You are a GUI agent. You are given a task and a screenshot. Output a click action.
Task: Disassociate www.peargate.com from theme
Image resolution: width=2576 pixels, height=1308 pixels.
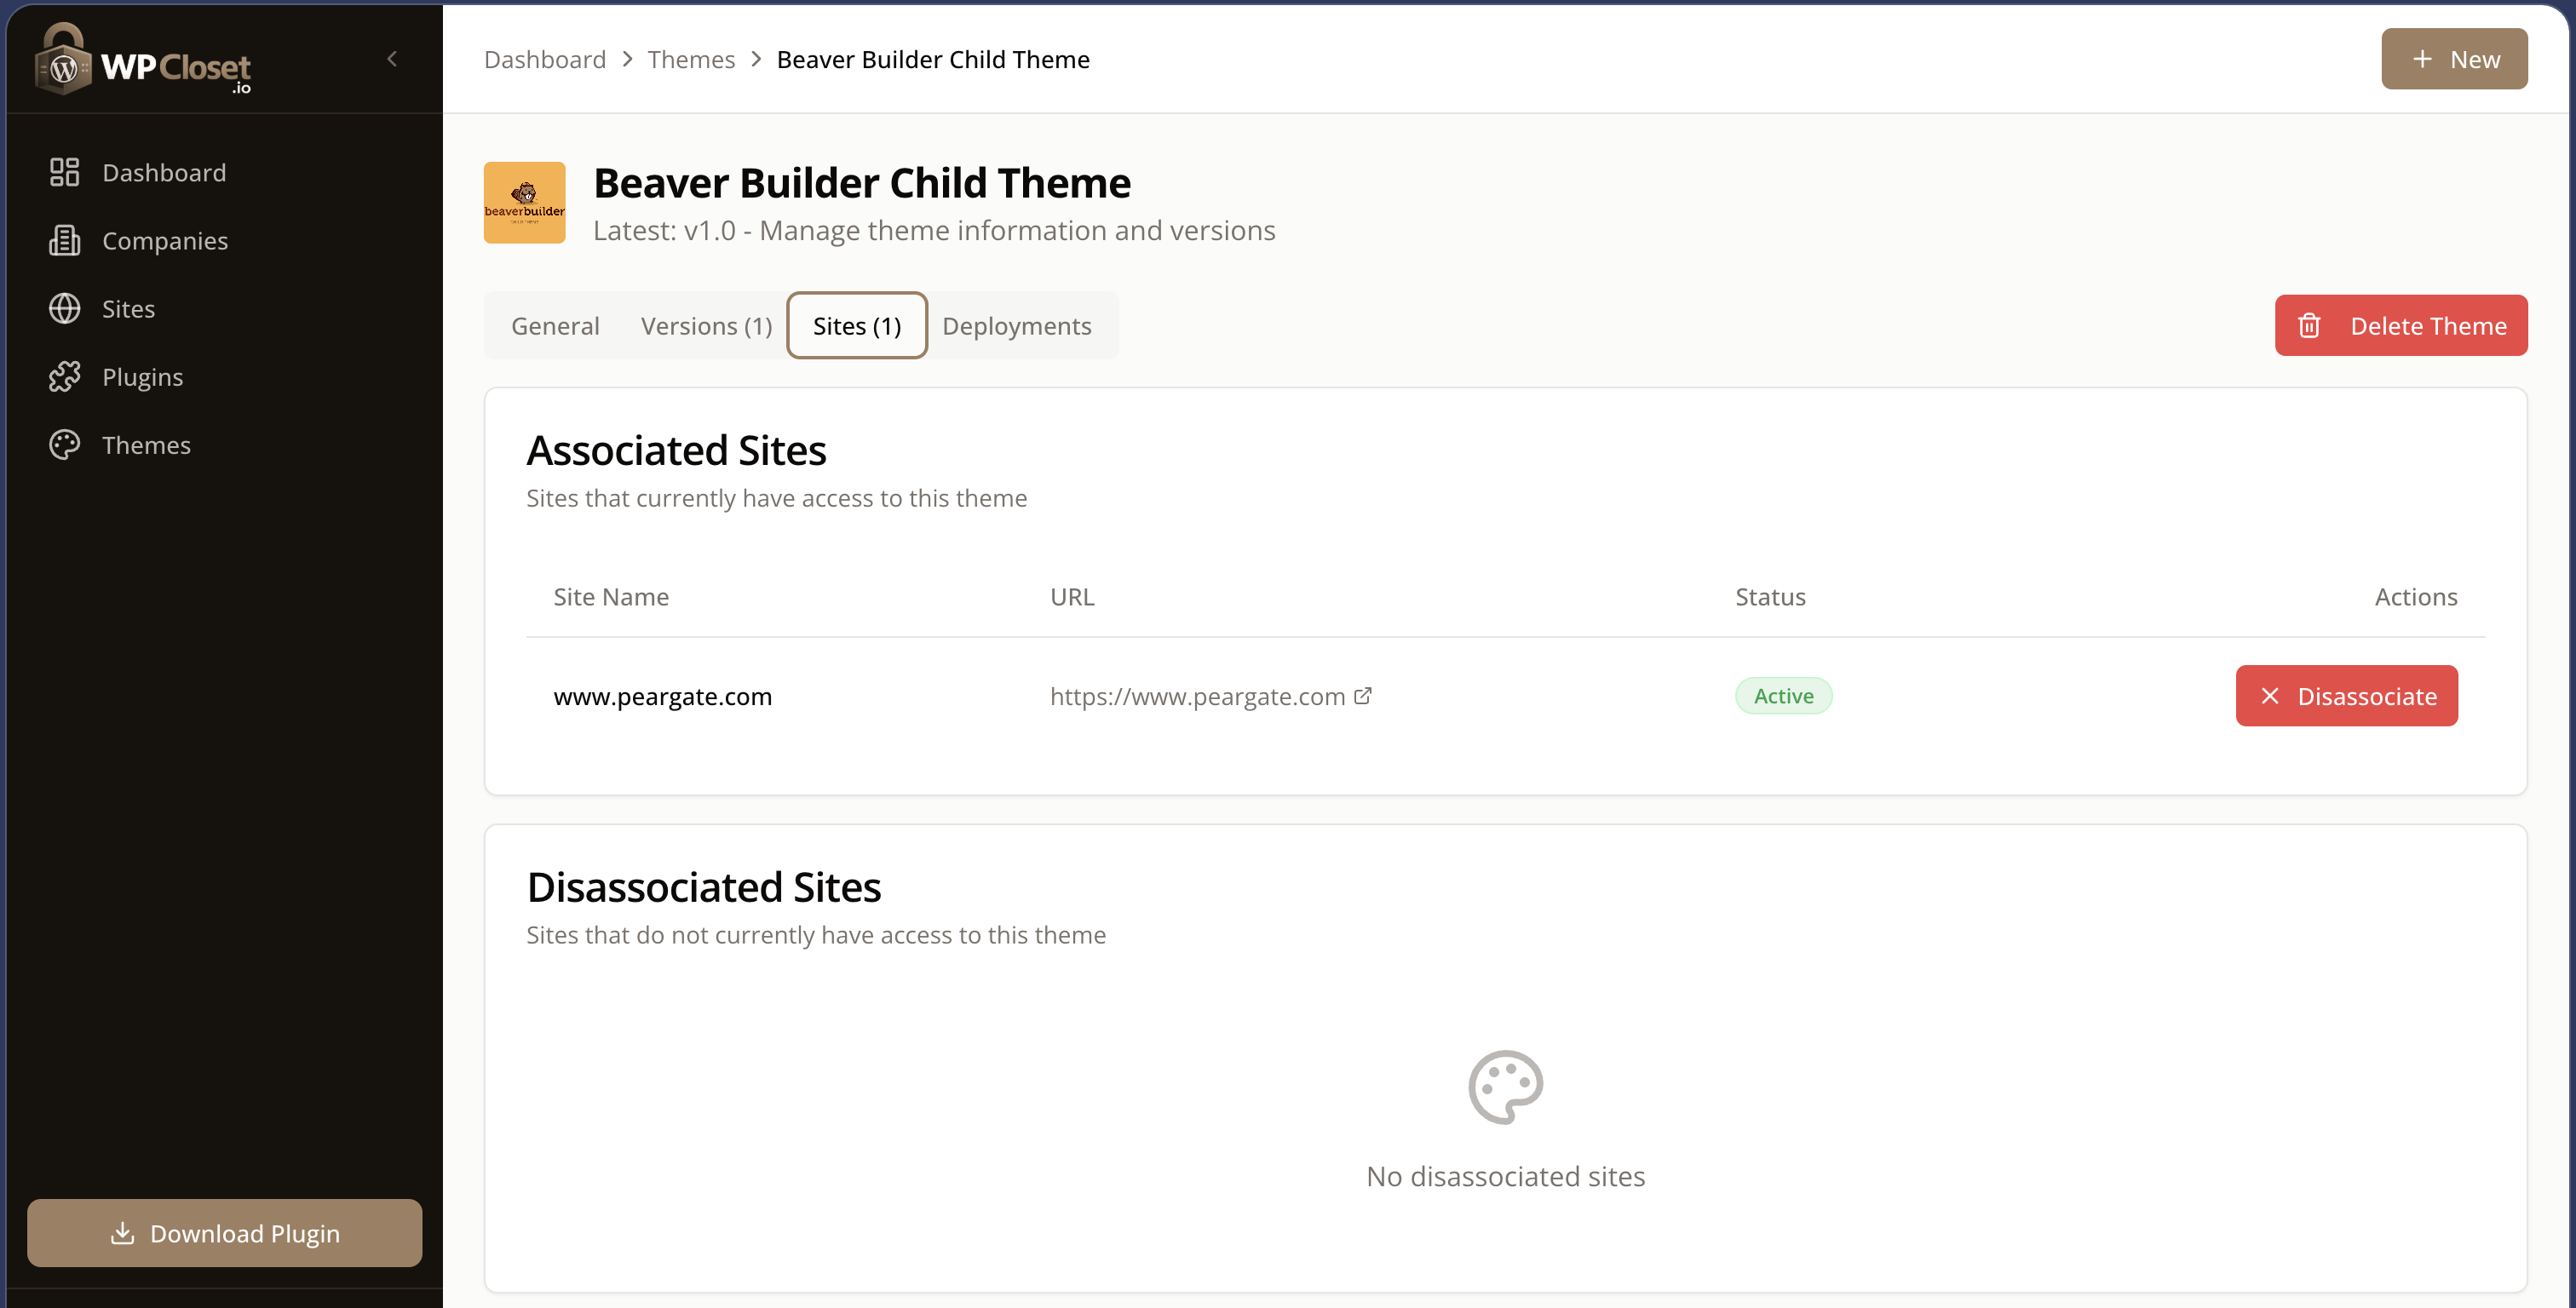[x=2346, y=695]
